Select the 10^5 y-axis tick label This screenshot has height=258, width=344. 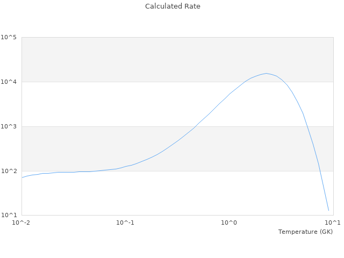pyautogui.click(x=9, y=38)
